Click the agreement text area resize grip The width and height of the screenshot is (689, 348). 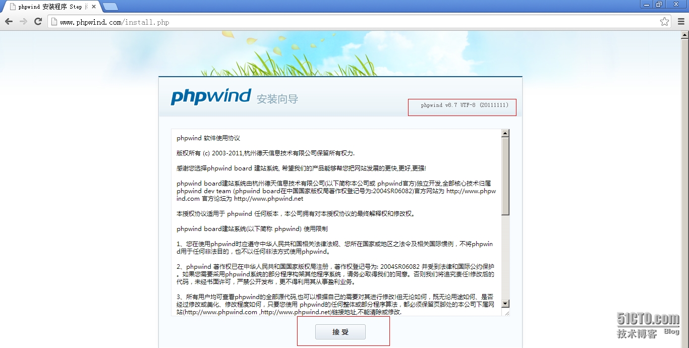506,313
